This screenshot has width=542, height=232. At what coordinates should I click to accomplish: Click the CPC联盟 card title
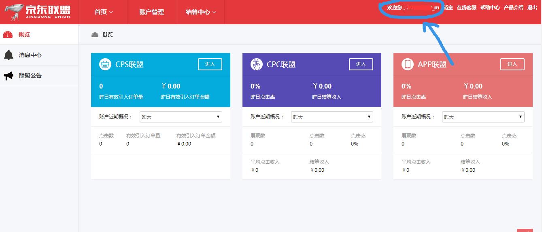[281, 64]
